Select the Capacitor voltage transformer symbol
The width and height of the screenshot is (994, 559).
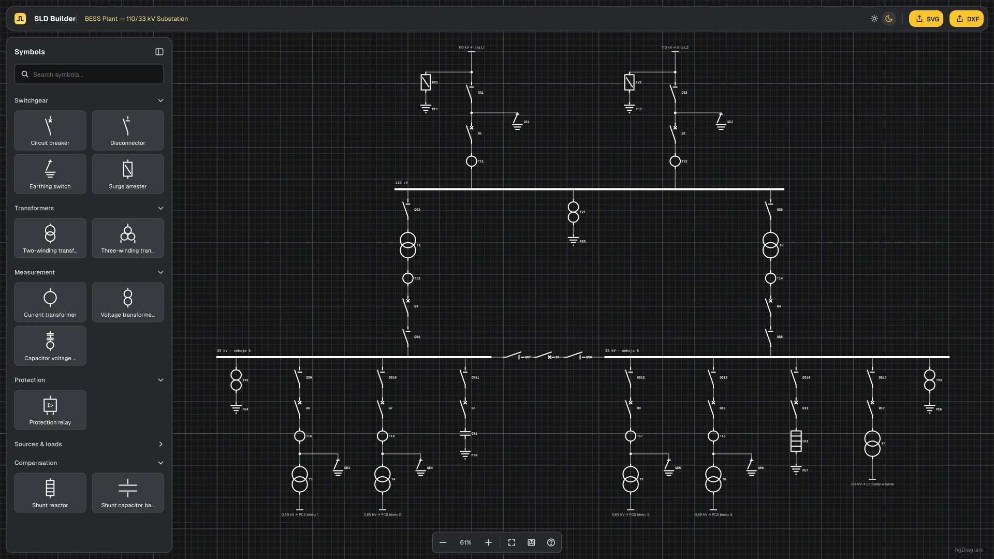pyautogui.click(x=50, y=346)
